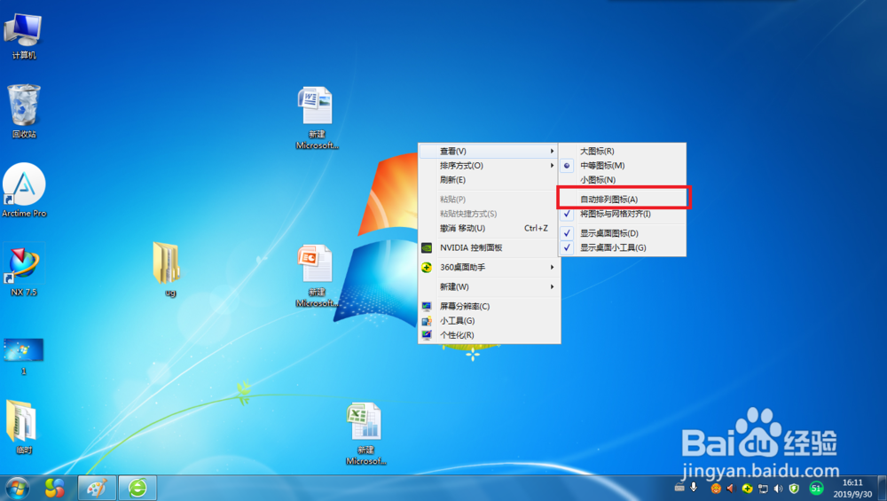Choose 撤消 移动(U) menu entry
Screen dimensions: 887x501
490,228
